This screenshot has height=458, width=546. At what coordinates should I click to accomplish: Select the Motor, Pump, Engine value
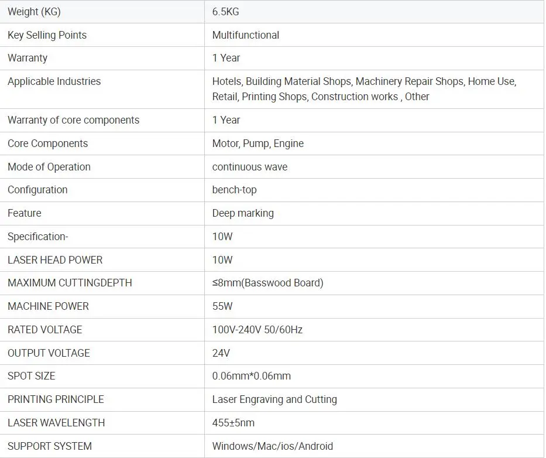[257, 143]
